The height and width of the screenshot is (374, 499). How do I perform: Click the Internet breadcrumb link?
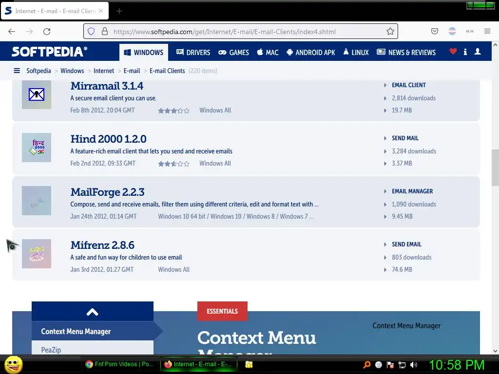click(x=104, y=71)
